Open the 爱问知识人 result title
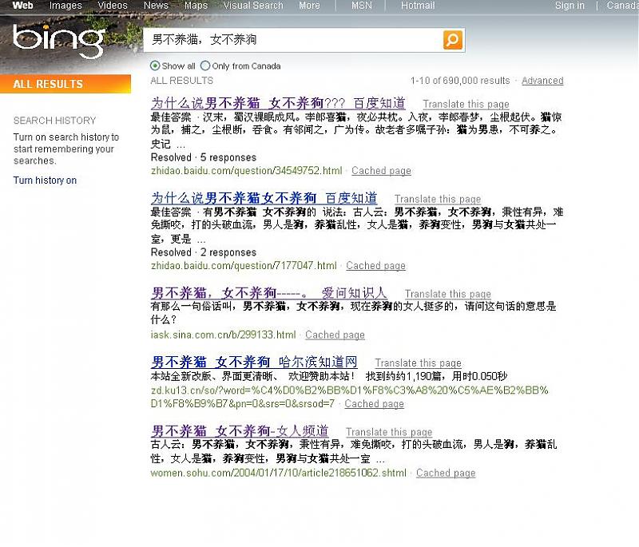Screen dimensions: 639x547 [x=268, y=293]
